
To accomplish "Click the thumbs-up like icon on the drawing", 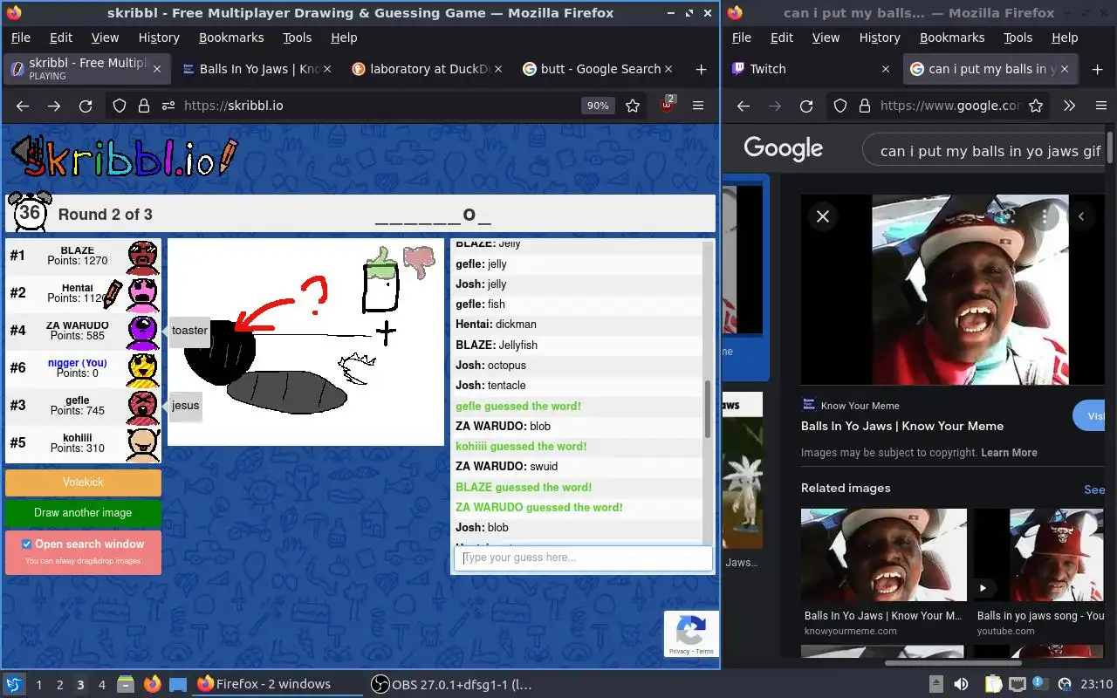I will click(380, 262).
